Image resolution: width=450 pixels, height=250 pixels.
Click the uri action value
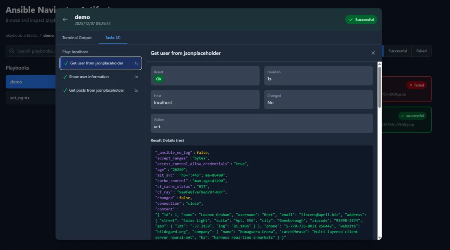pyautogui.click(x=157, y=126)
